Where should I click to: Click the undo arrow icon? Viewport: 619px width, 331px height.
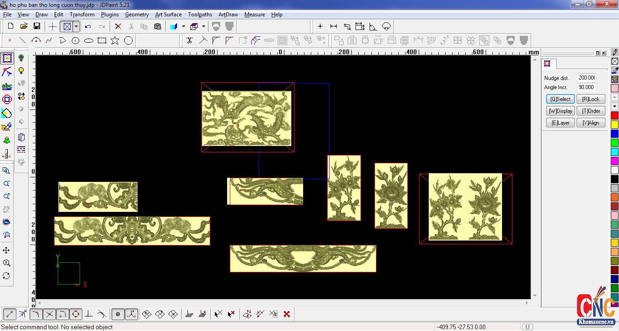88,26
